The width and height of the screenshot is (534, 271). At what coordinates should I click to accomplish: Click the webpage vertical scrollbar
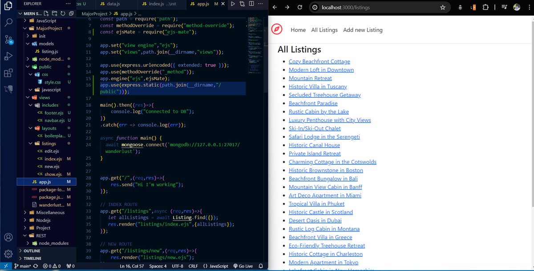click(532, 114)
